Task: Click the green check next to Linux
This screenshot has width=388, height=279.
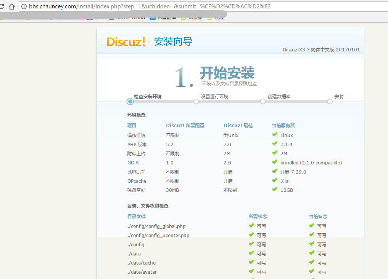Action: pyautogui.click(x=275, y=135)
